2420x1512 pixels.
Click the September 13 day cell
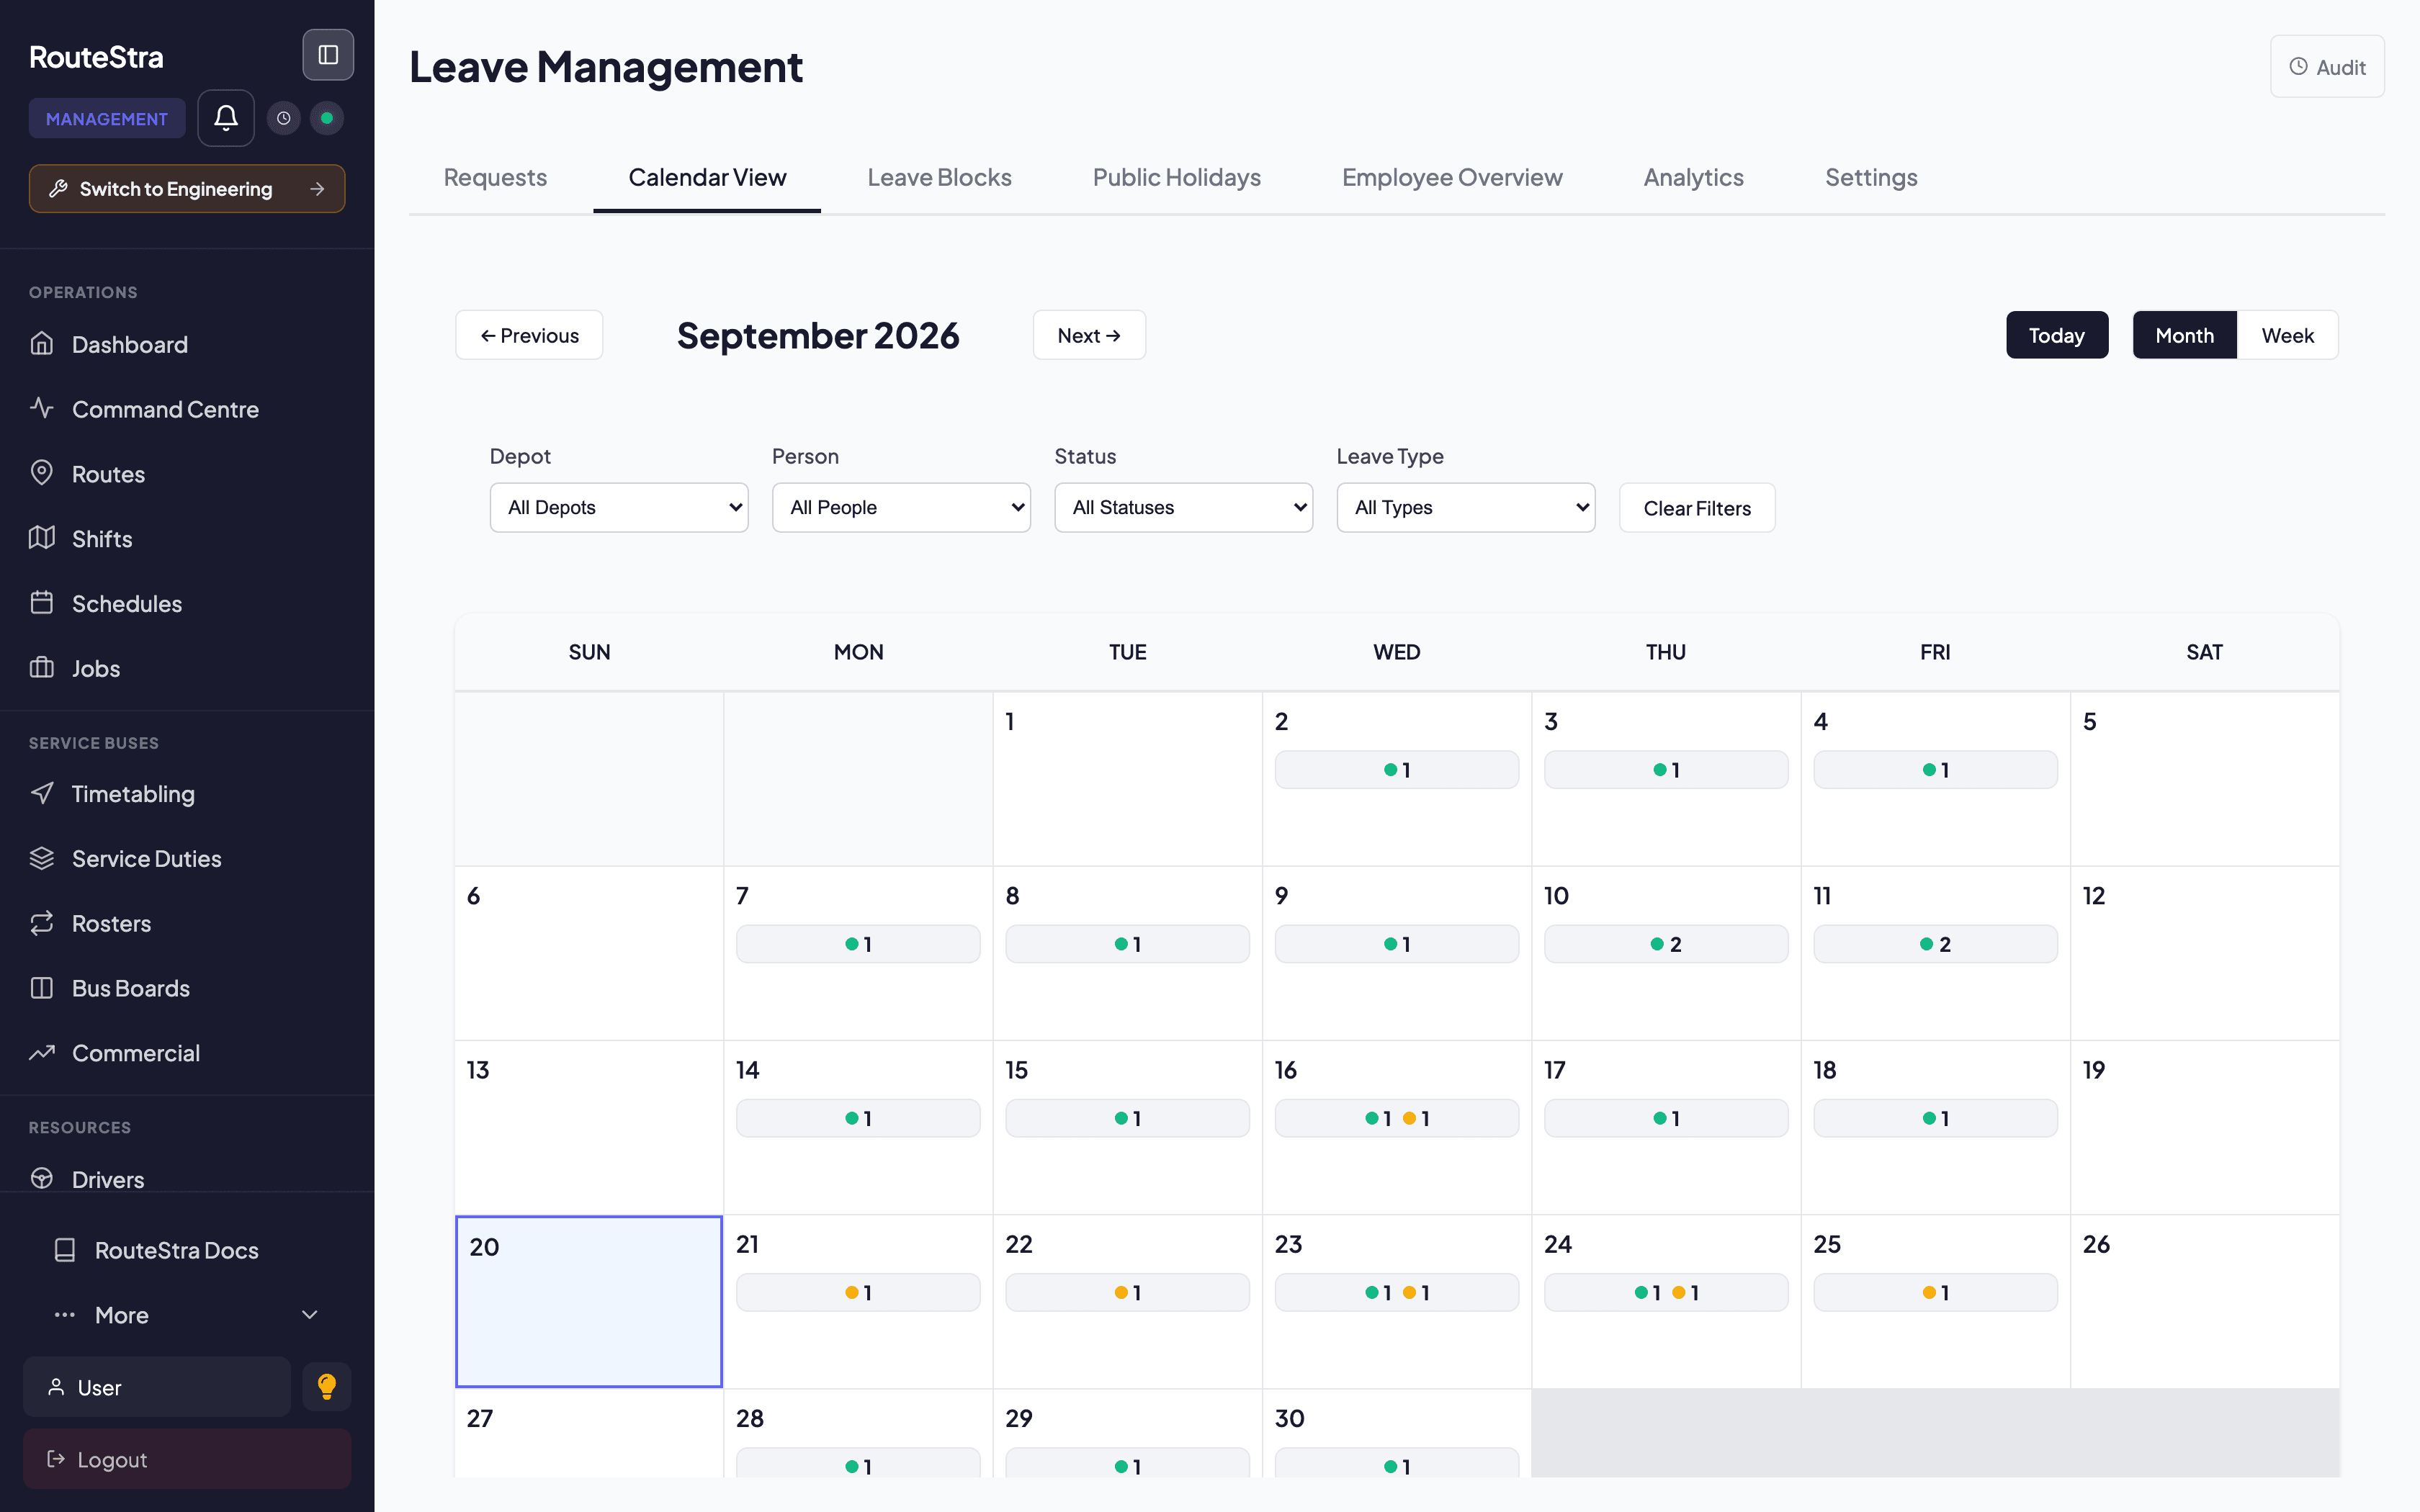(x=589, y=1127)
